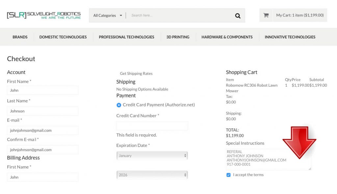This screenshot has width=337, height=194.
Task: Open the January expiration month dropdown
Action: (152, 156)
